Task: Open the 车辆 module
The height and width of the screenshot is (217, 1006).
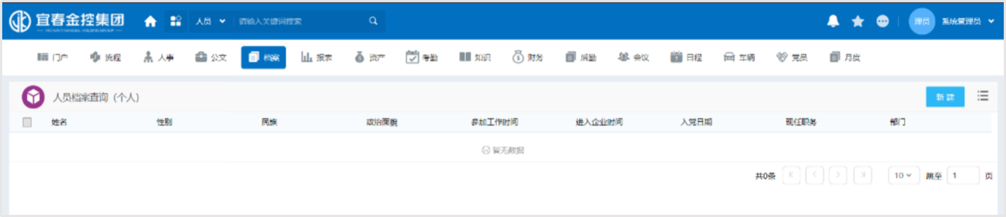Action: pos(739,57)
